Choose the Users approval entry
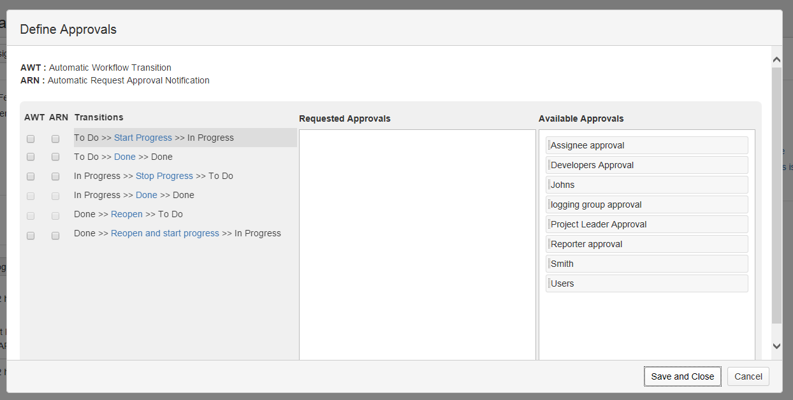Viewport: 793px width, 400px height. click(x=646, y=283)
